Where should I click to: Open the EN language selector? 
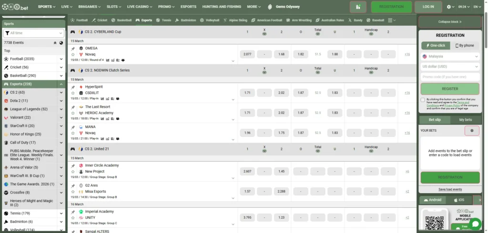478,7
